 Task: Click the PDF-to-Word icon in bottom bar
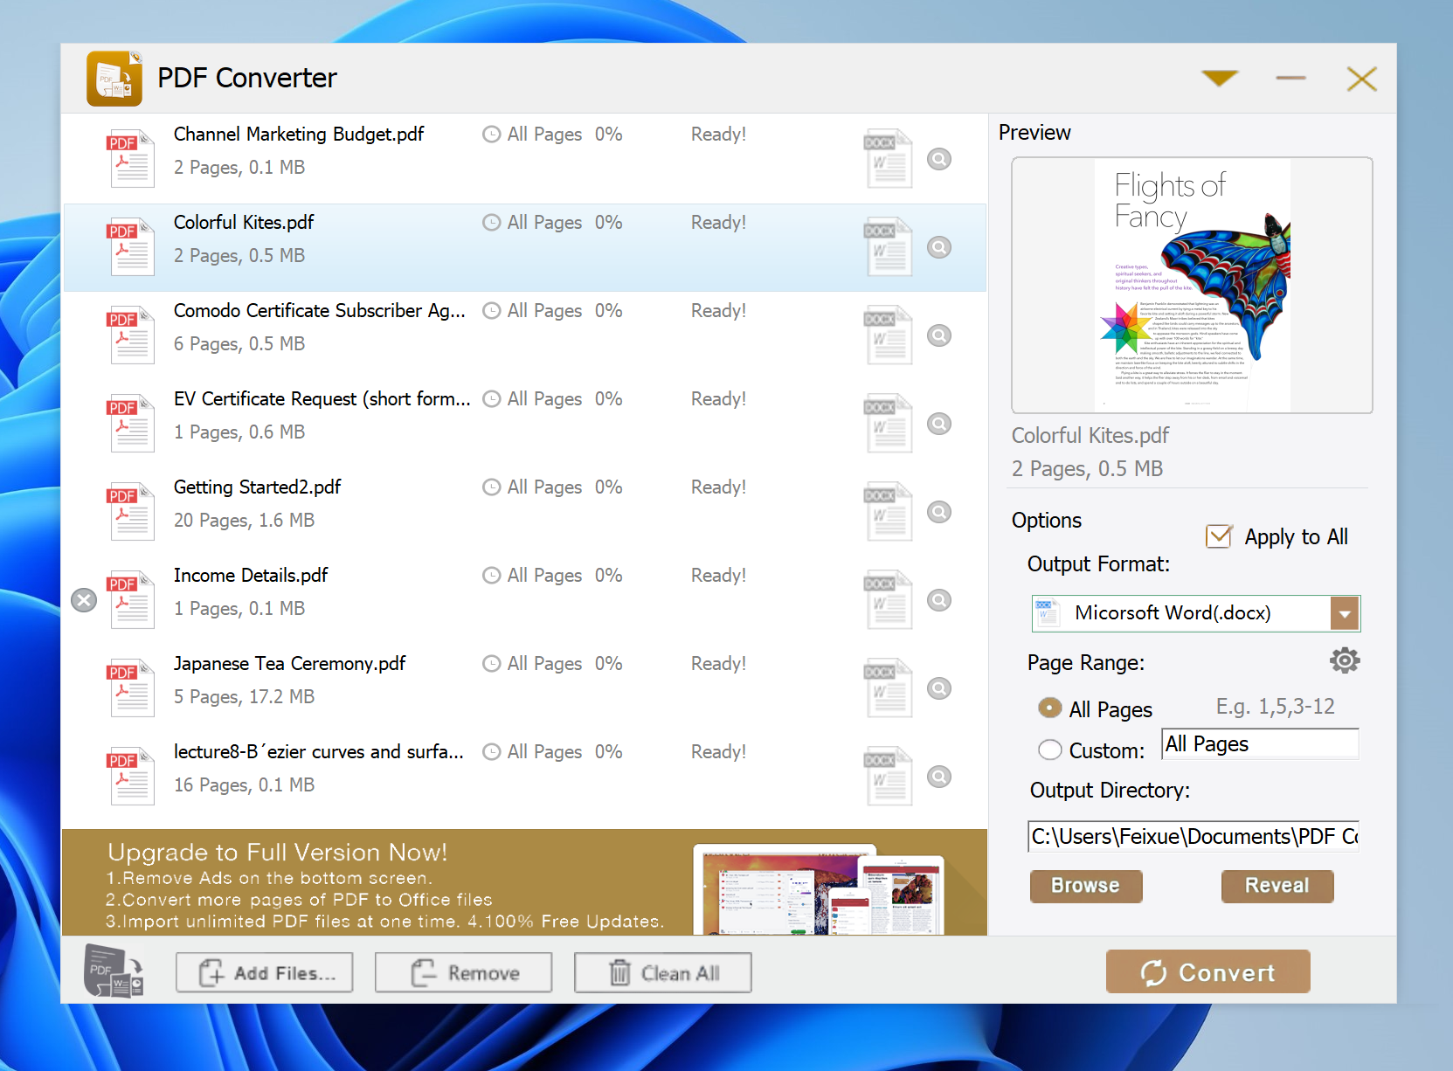(114, 971)
